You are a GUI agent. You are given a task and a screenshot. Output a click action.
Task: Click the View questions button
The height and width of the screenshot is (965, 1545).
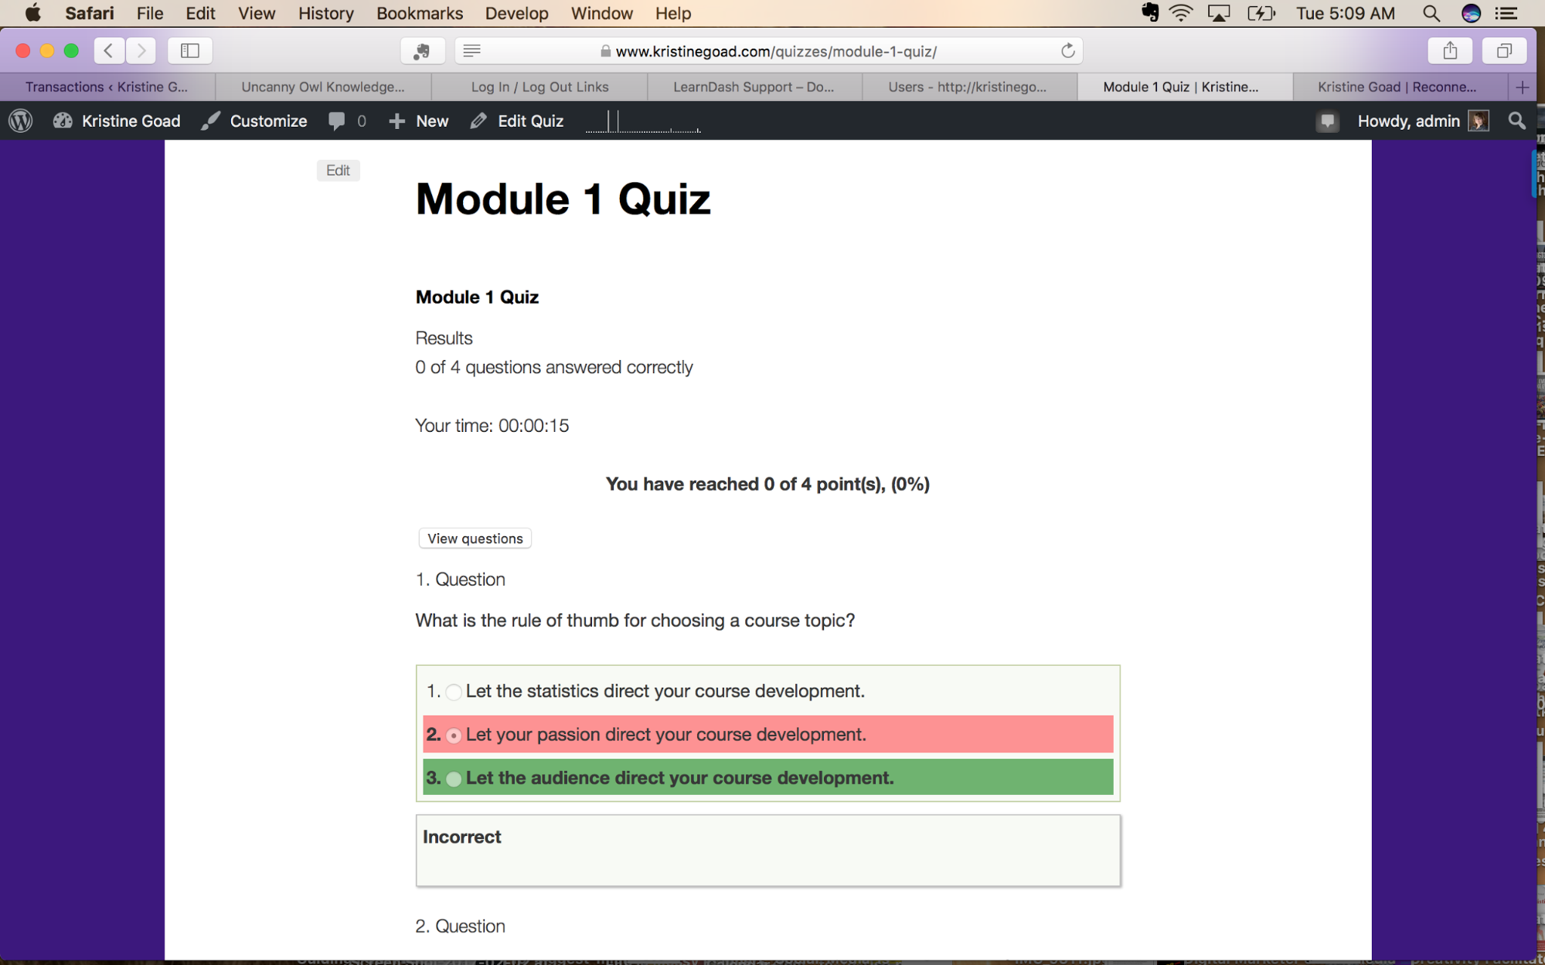[x=476, y=538]
